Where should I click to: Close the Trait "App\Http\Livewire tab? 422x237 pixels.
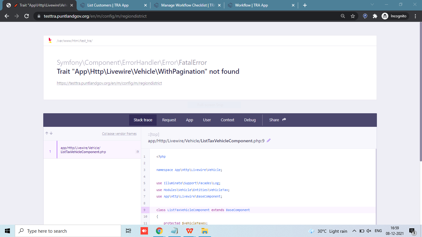tap(71, 5)
